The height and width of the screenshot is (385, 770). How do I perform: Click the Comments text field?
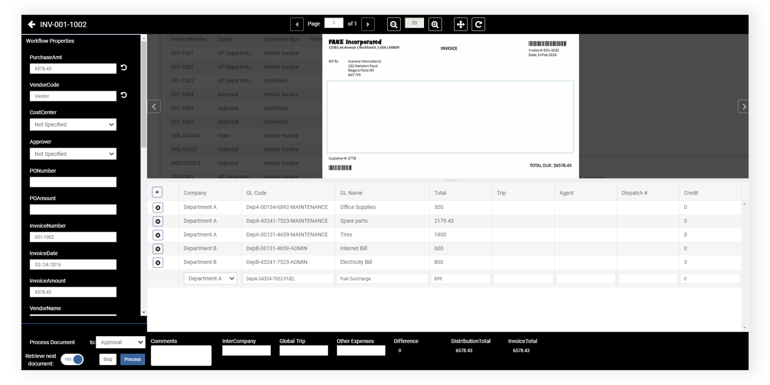[181, 355]
